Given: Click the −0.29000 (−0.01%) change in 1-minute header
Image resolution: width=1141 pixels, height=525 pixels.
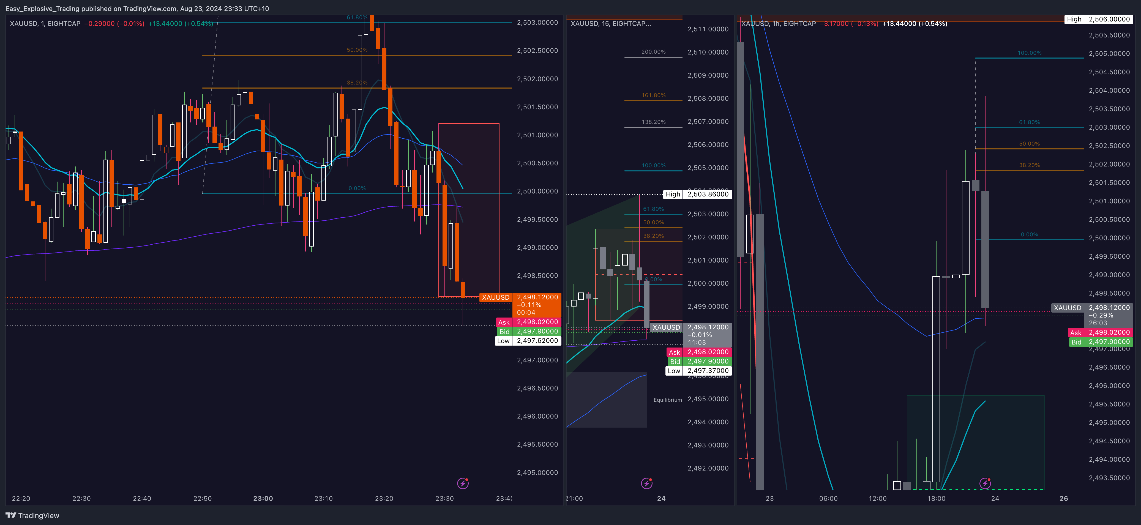Looking at the screenshot, I should click(114, 23).
